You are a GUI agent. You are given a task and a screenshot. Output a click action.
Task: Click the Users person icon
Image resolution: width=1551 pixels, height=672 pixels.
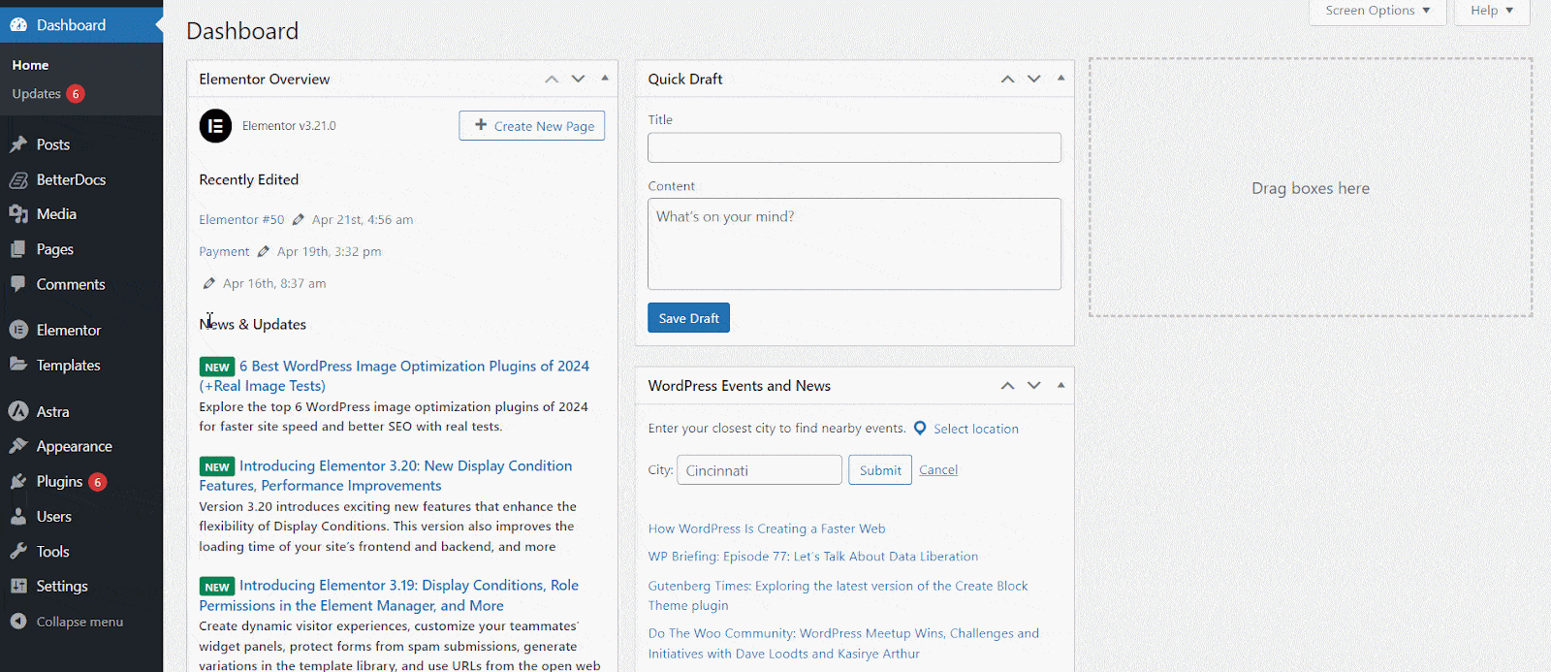[x=18, y=516]
